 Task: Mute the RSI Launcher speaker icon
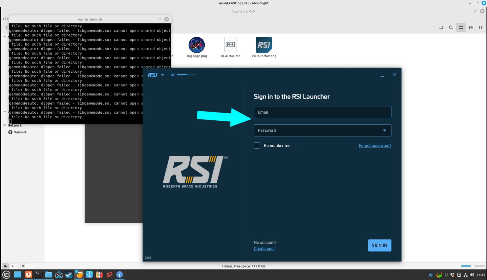pos(173,75)
